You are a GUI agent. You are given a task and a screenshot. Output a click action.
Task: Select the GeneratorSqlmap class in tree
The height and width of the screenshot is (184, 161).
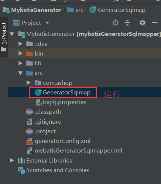[63, 93]
